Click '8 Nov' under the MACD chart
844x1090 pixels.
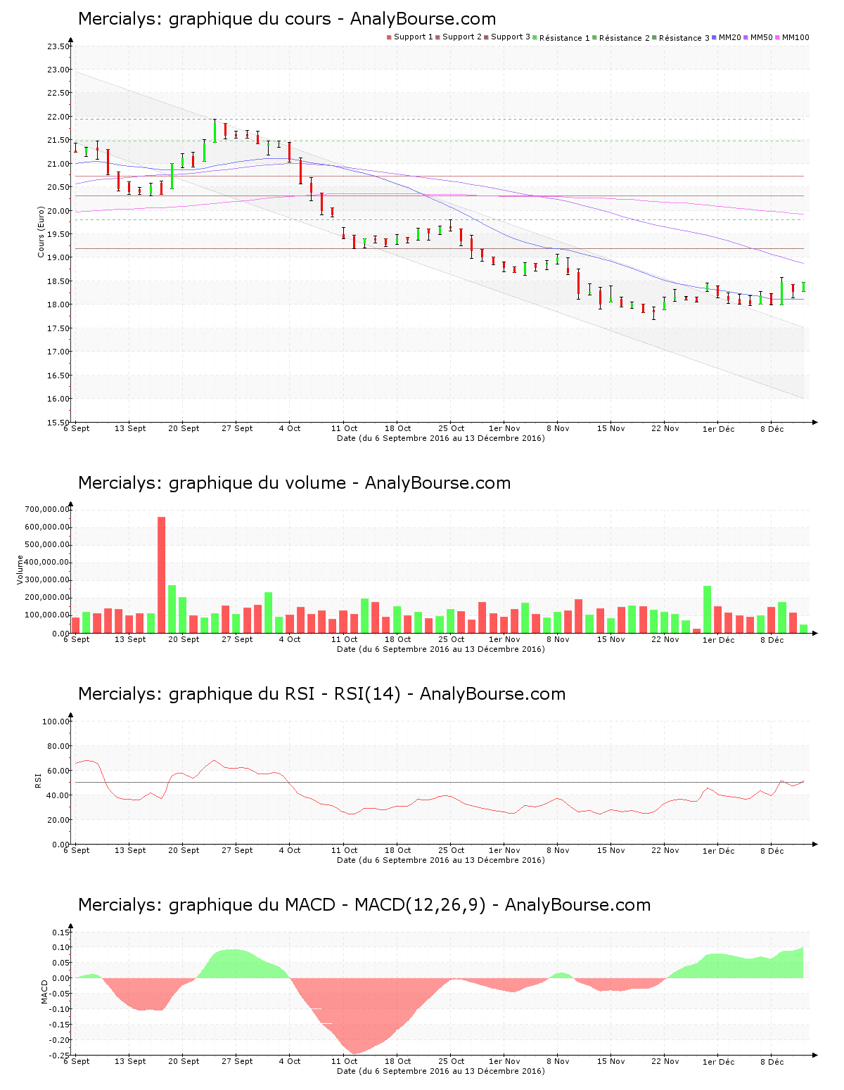coord(558,1061)
